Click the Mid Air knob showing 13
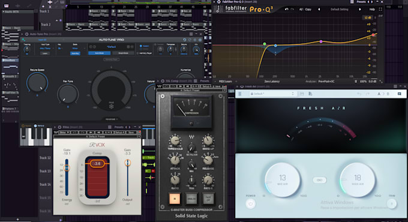The height and width of the screenshot is (222, 408). [x=283, y=179]
